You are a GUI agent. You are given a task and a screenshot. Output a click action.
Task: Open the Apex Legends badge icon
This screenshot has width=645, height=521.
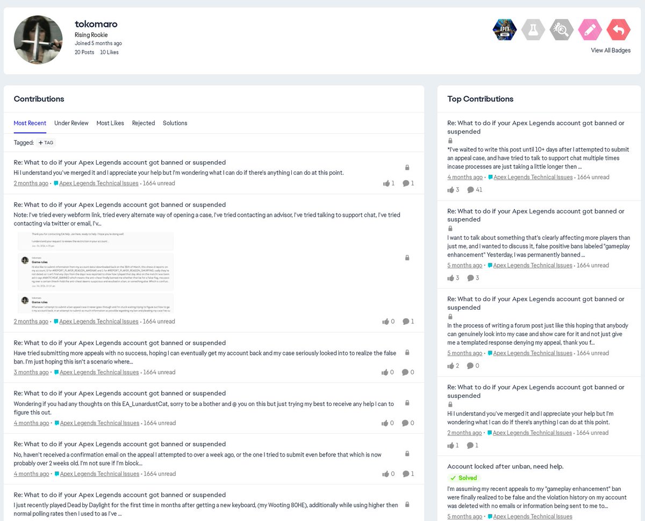(505, 30)
